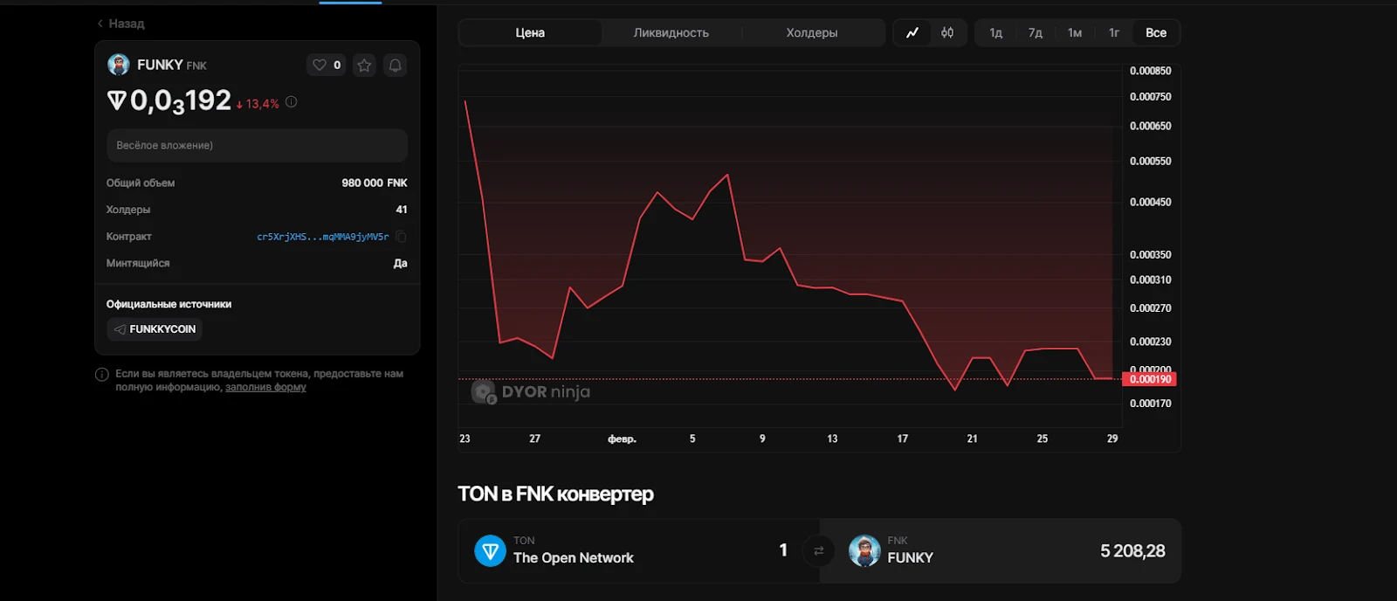Copy the contract address with the copy icon
This screenshot has width=1397, height=601.
401,237
